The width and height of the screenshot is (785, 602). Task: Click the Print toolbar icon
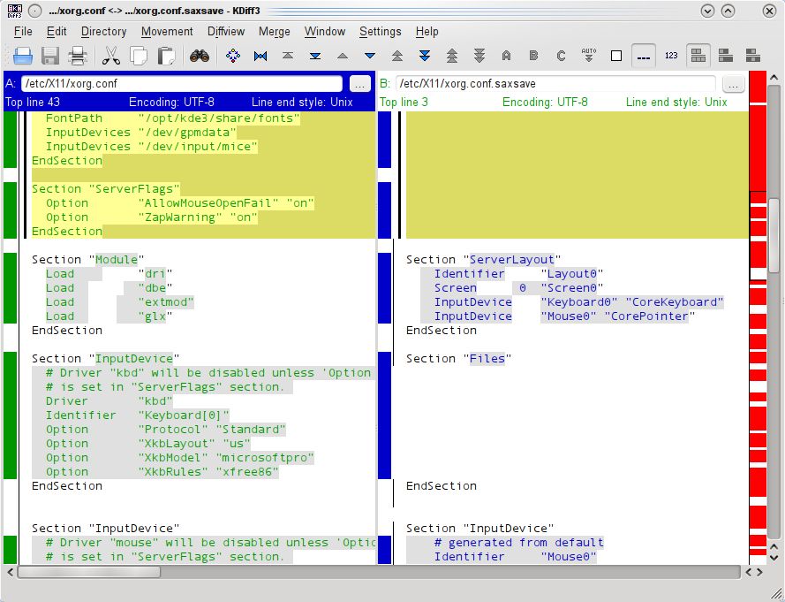(78, 56)
